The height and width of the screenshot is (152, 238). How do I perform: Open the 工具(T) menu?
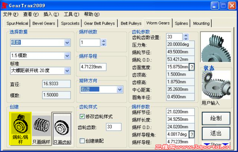tap(72, 14)
